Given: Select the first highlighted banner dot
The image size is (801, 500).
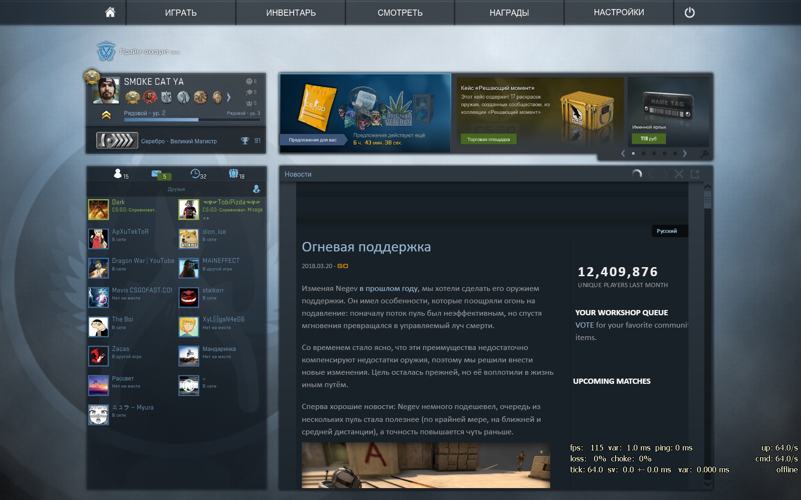Looking at the screenshot, I should [633, 153].
